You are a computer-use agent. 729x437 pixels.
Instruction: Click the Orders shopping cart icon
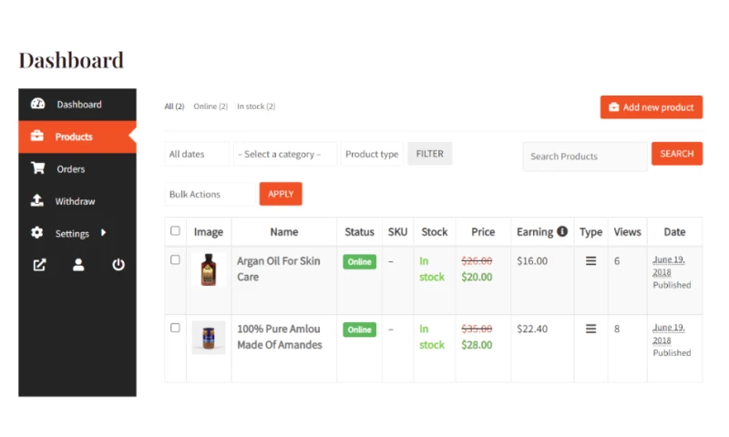point(37,168)
